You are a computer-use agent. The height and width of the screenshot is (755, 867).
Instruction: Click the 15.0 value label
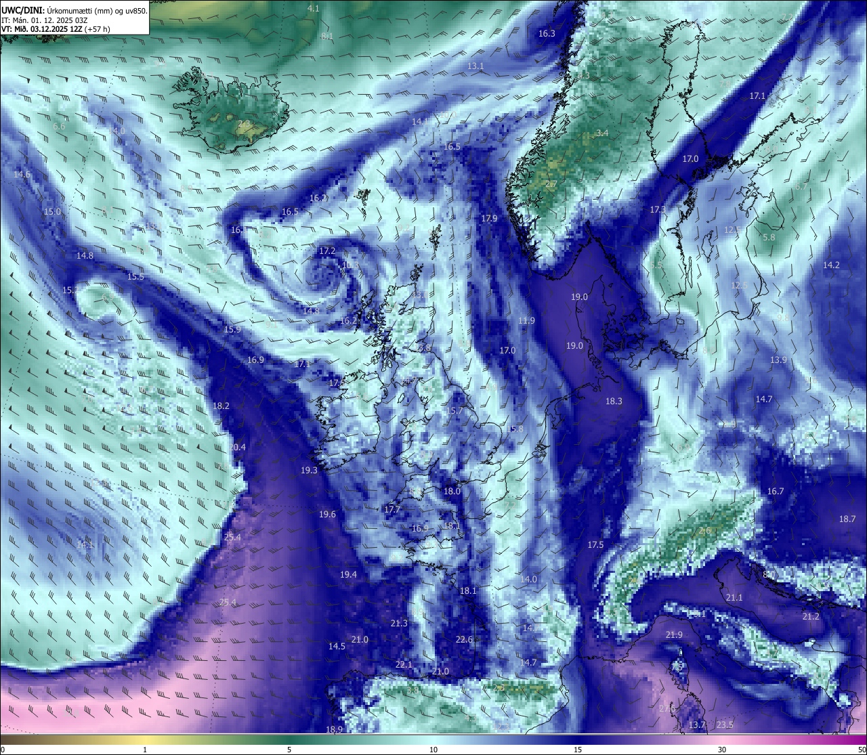pos(52,211)
